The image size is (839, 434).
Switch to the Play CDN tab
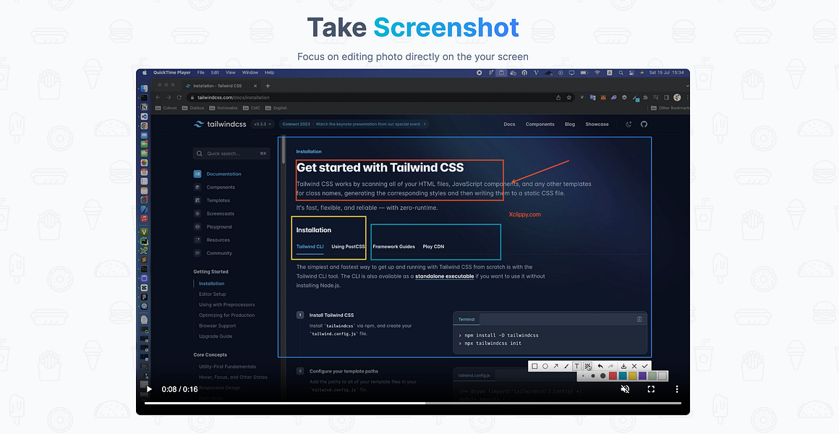click(x=433, y=247)
